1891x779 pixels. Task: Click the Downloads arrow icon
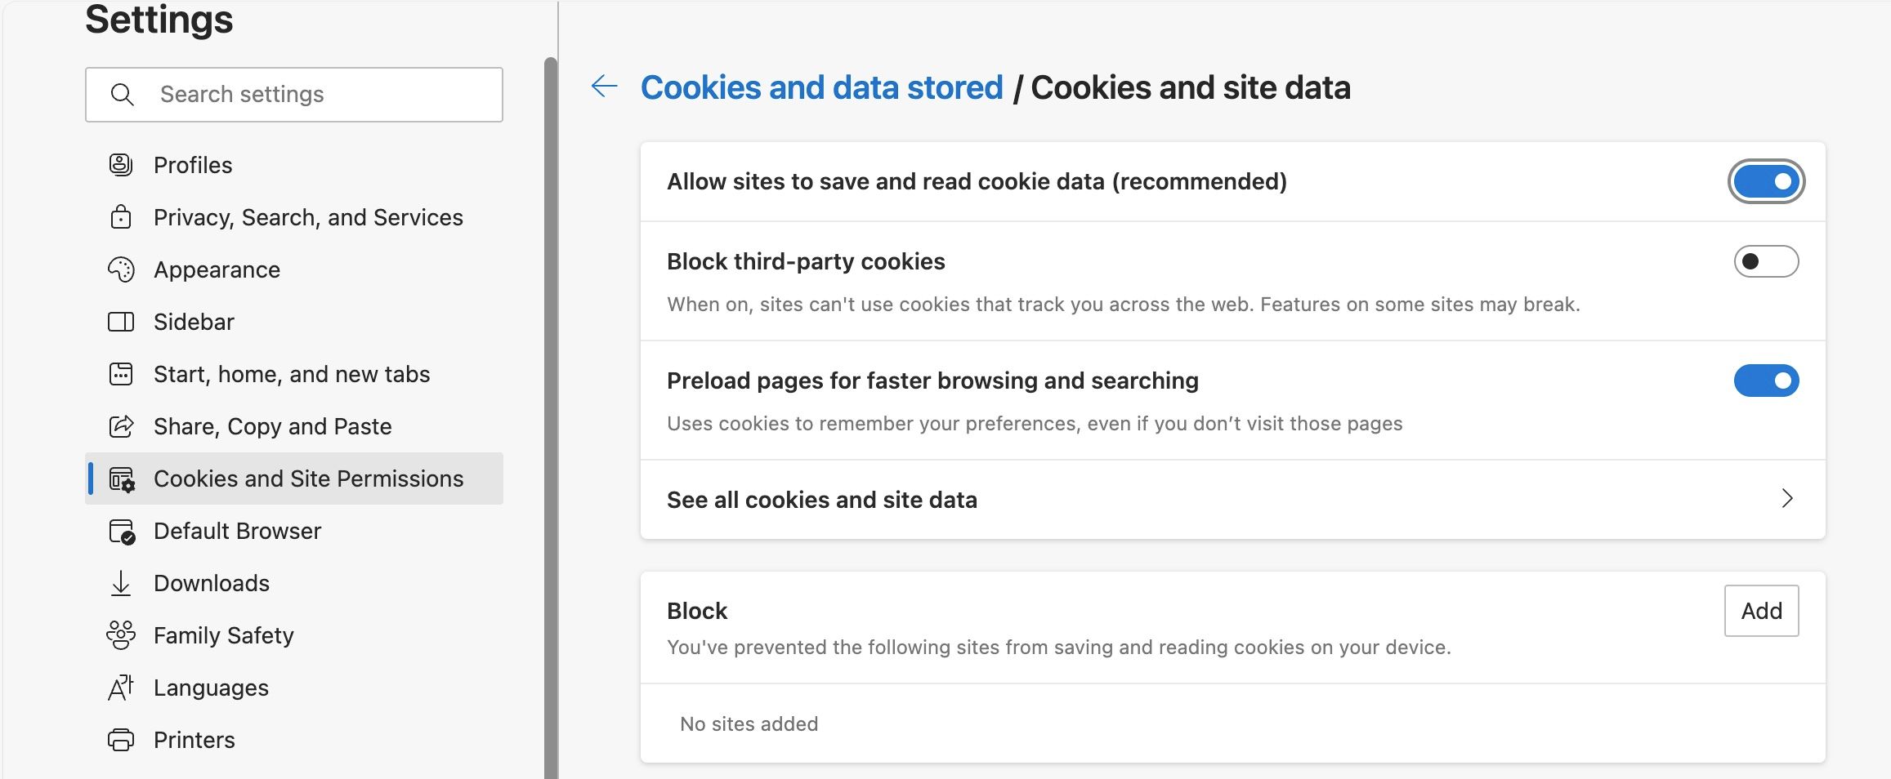[x=121, y=583]
